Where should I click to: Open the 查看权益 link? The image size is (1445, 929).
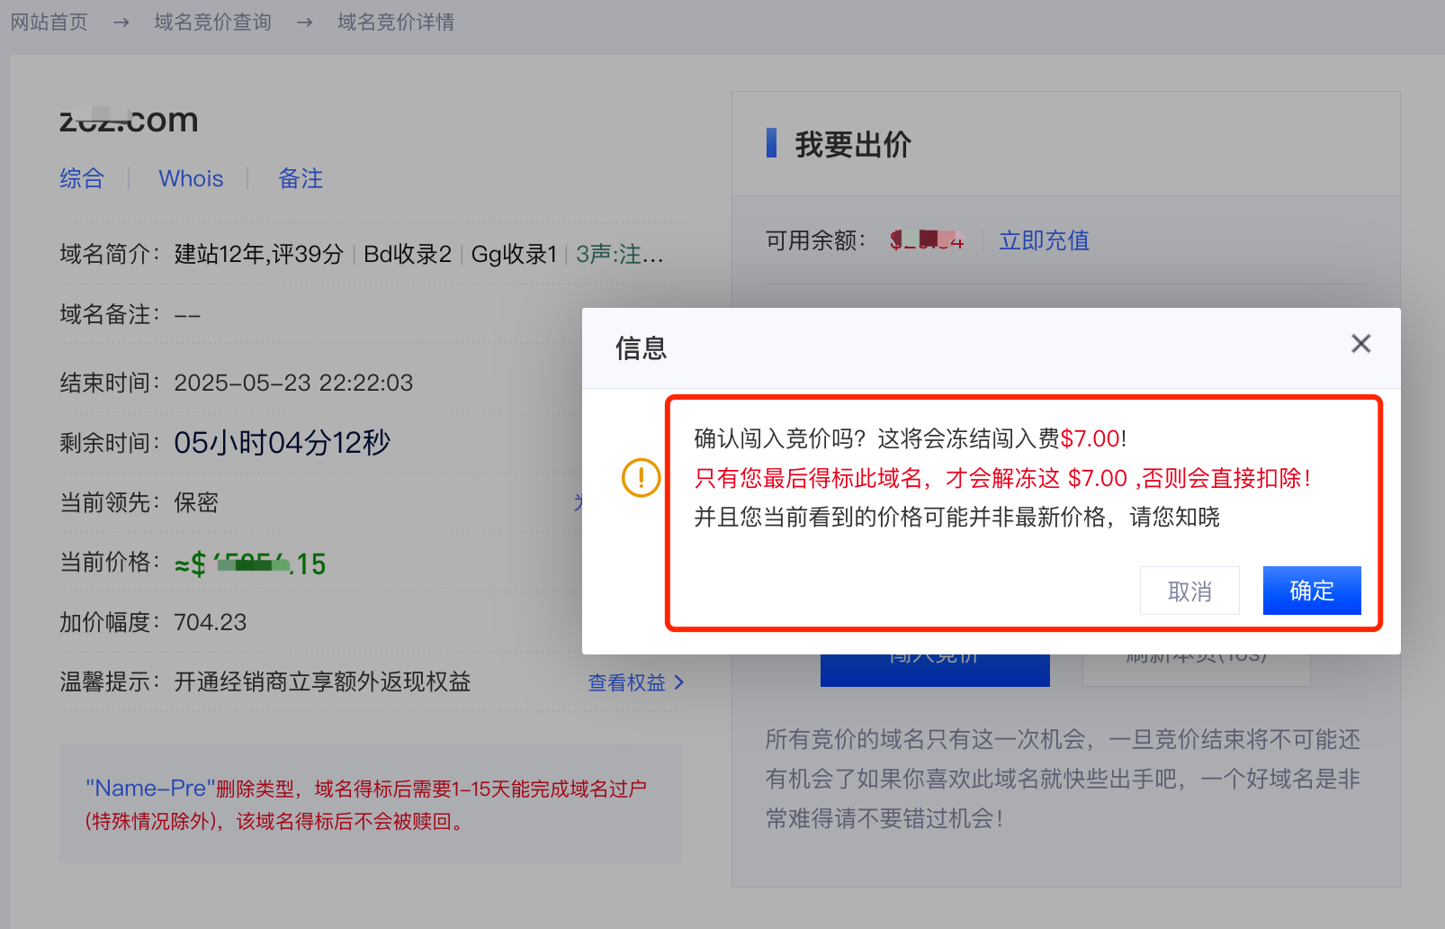[x=626, y=682]
